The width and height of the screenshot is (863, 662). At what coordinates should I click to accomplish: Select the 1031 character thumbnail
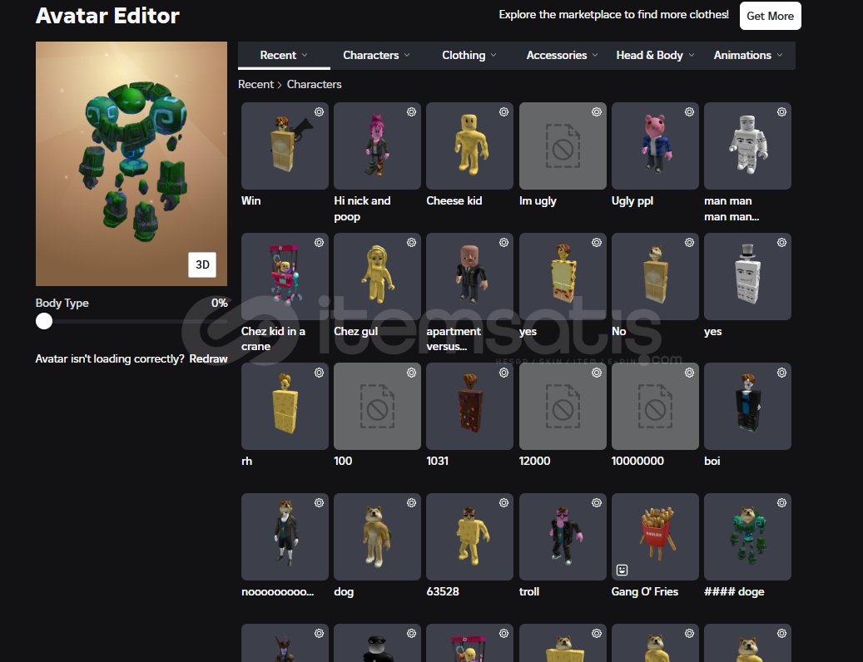470,407
